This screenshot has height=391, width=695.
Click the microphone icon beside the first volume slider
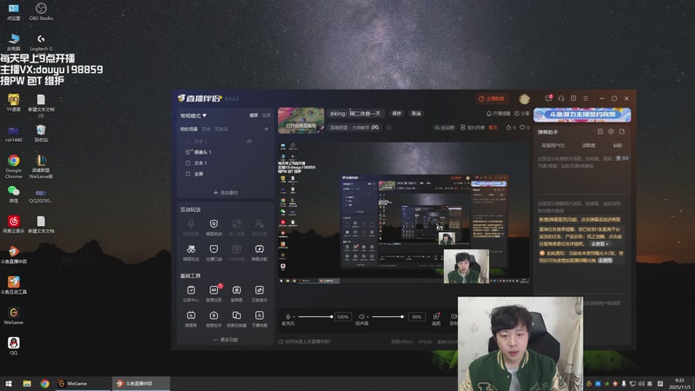click(288, 316)
